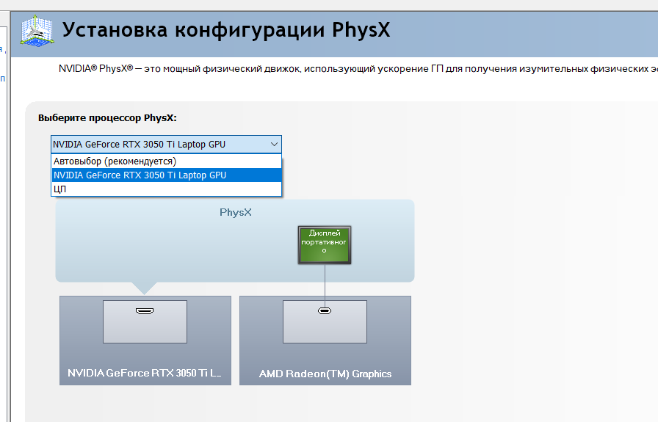Click the Установка конфигурации PhysX title
This screenshot has height=422, width=658.
click(x=226, y=30)
